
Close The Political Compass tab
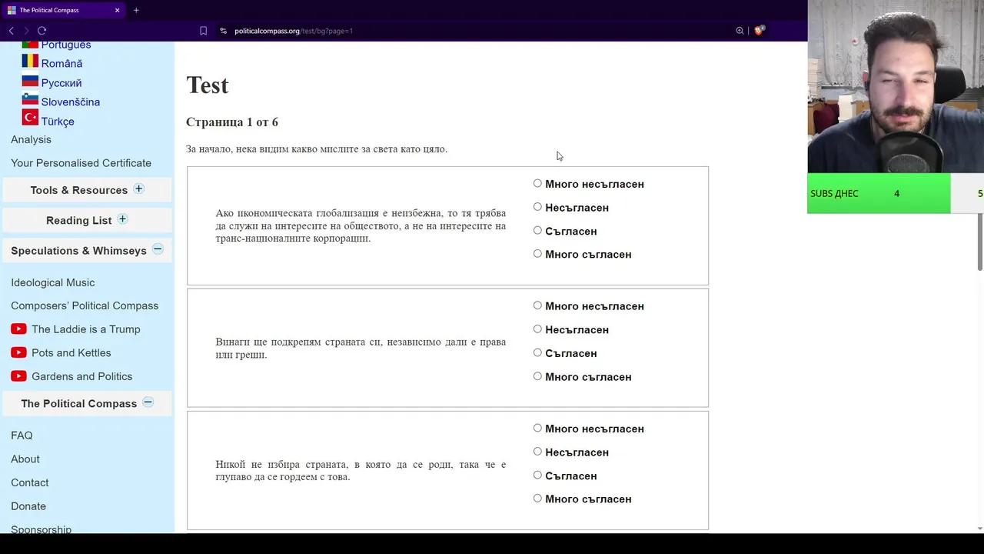pyautogui.click(x=117, y=10)
